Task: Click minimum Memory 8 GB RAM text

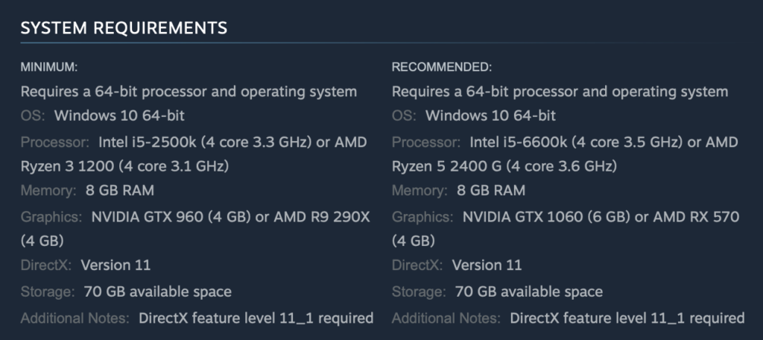Action: click(120, 190)
